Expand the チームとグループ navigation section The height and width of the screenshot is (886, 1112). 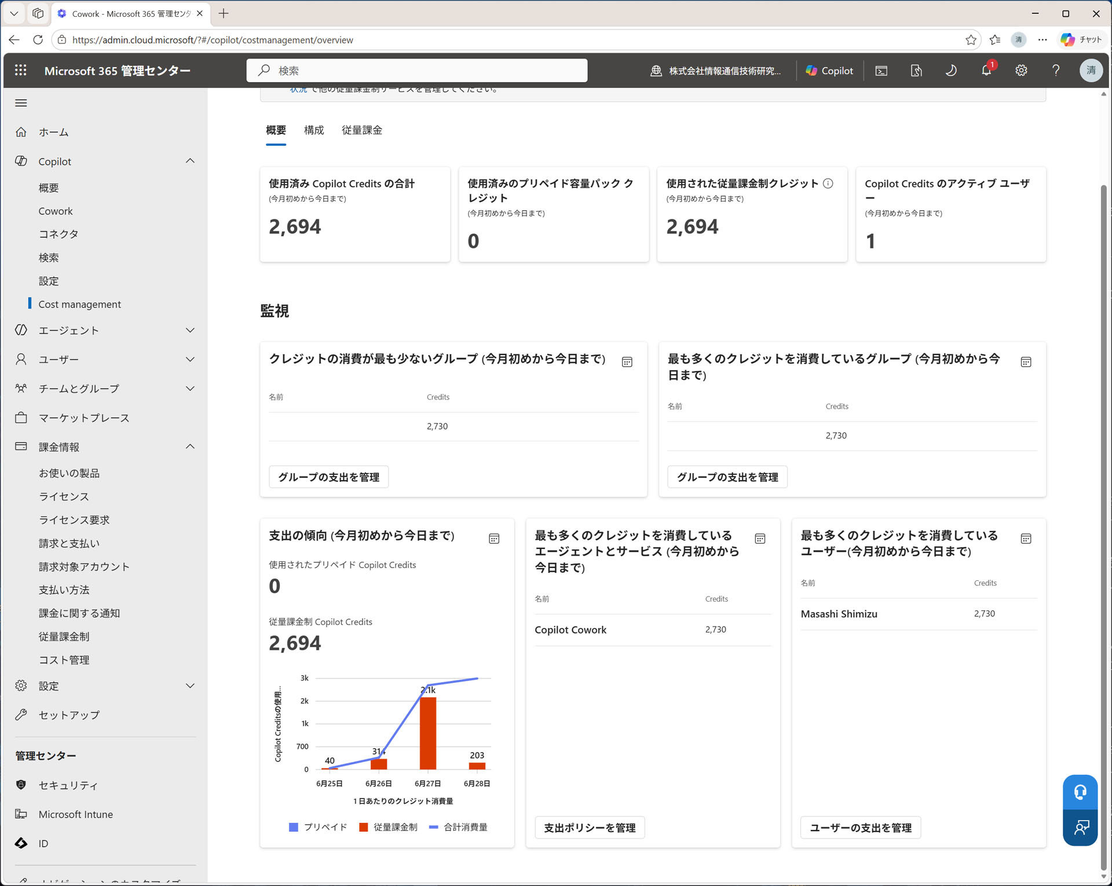pyautogui.click(x=190, y=389)
